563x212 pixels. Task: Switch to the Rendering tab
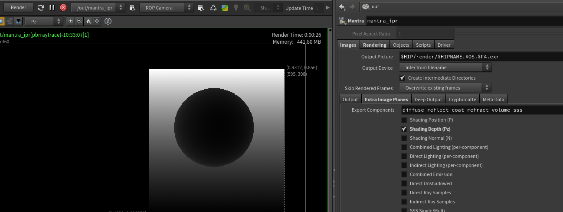point(374,45)
